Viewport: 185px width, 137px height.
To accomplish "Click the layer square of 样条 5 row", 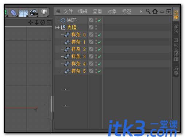I will coord(91,71).
